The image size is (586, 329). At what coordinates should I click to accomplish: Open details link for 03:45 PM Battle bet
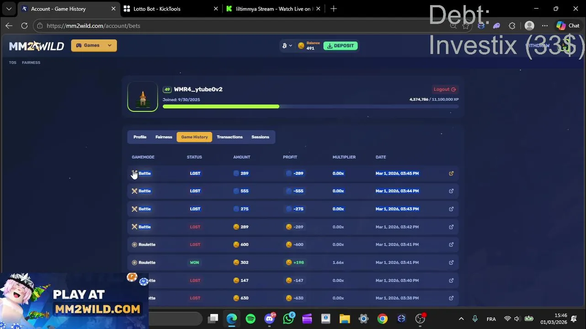point(451,173)
